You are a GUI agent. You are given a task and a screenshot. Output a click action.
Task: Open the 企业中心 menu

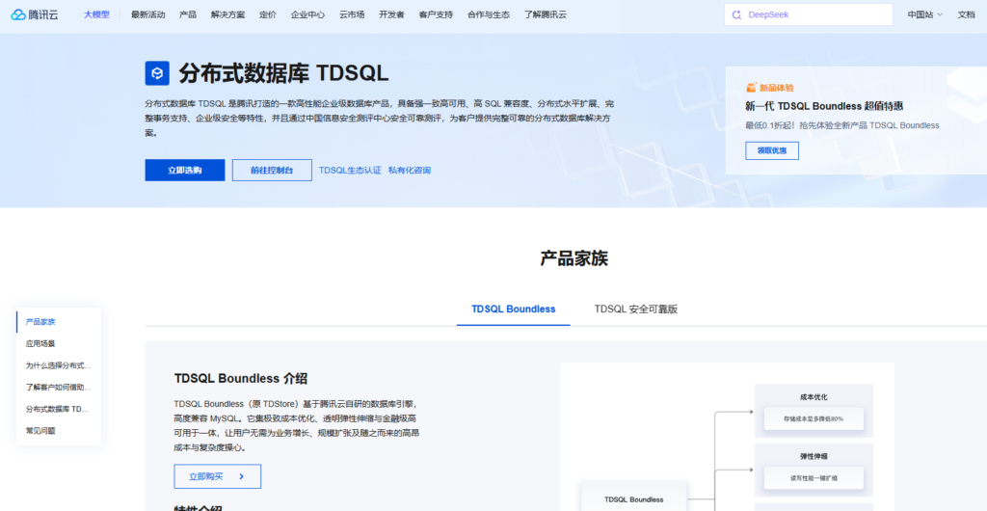(307, 14)
